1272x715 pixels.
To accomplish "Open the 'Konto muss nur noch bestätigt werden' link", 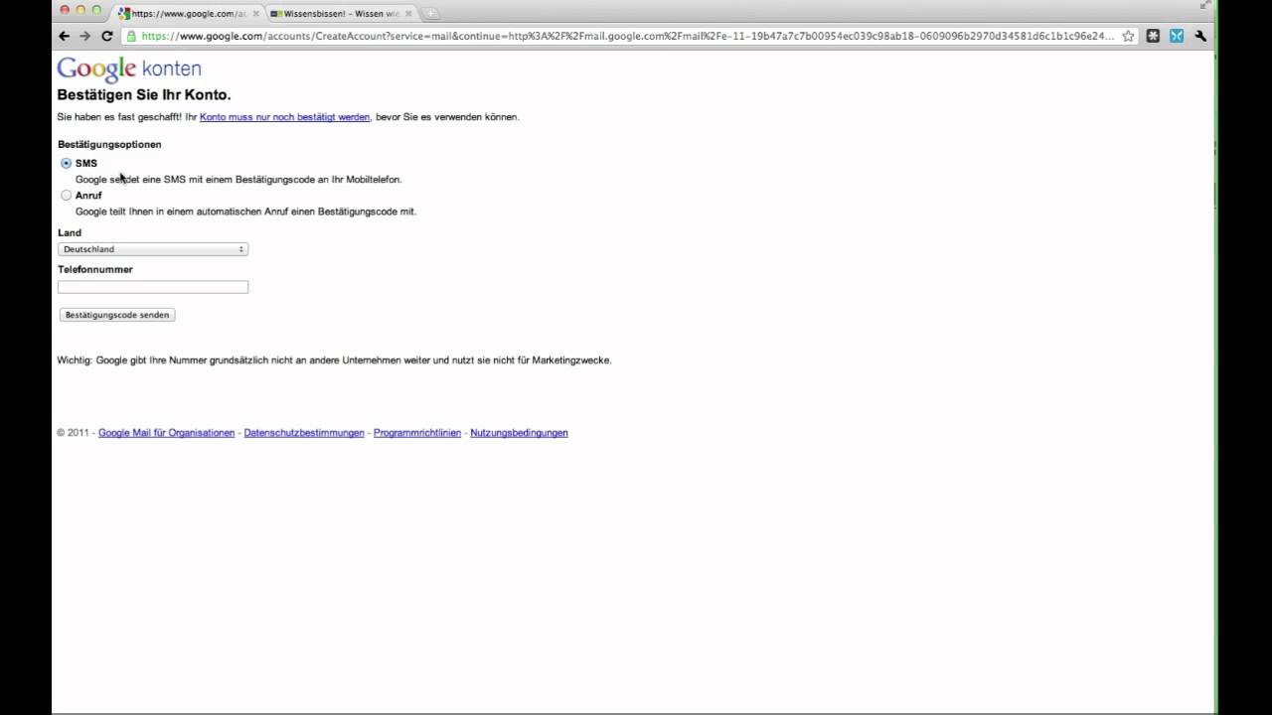I will pyautogui.click(x=284, y=117).
